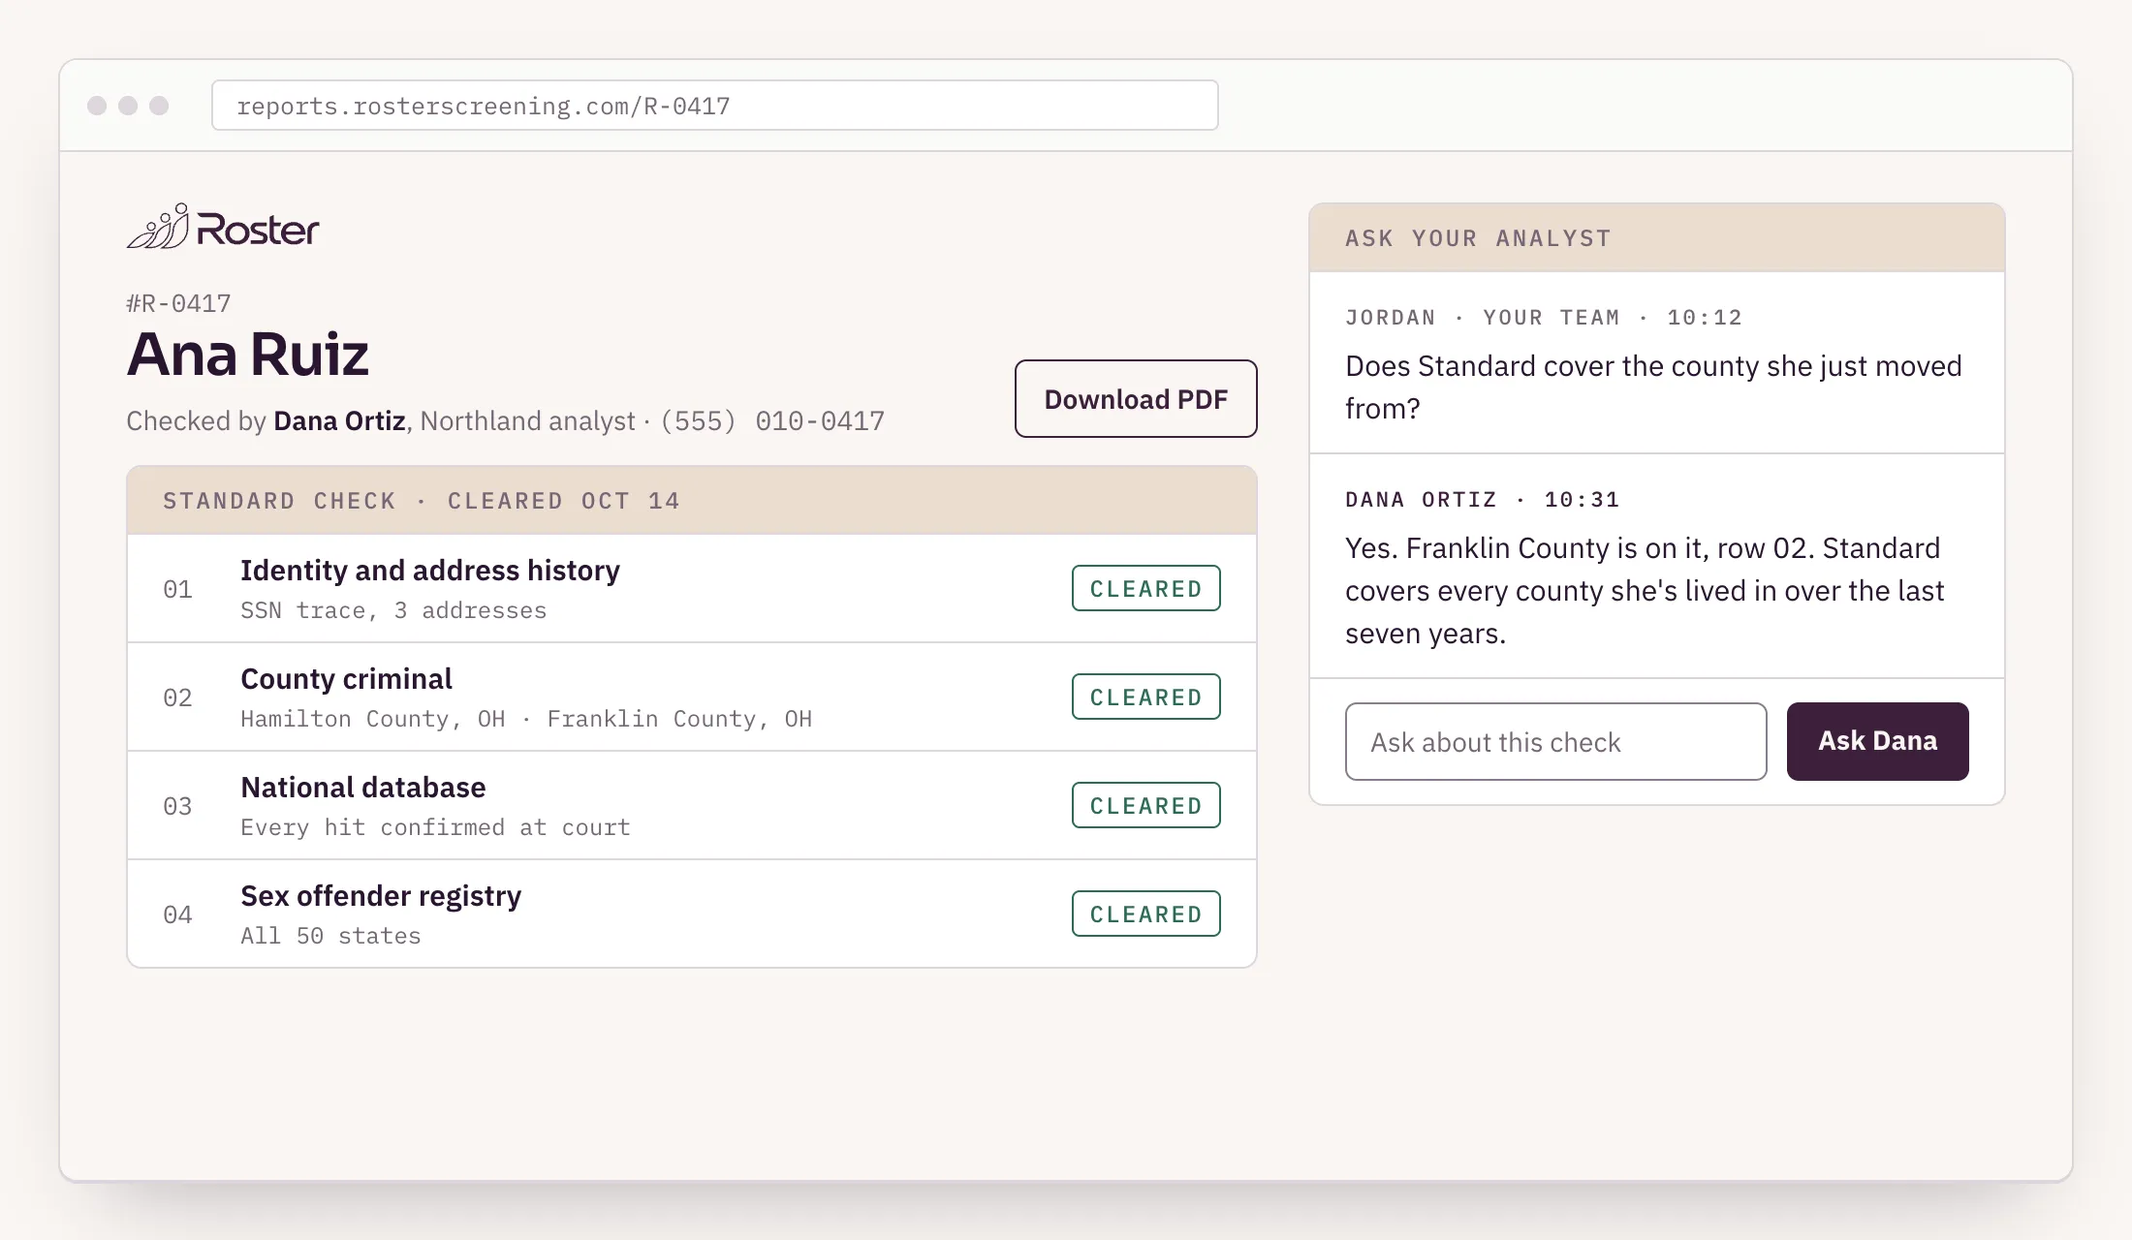The height and width of the screenshot is (1240, 2132).
Task: Click the first gray window control dot
Action: (97, 106)
